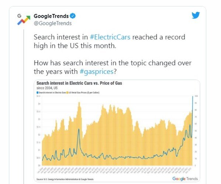Click the GoogleTrends profile avatar
The image size is (221, 184).
click(x=24, y=20)
